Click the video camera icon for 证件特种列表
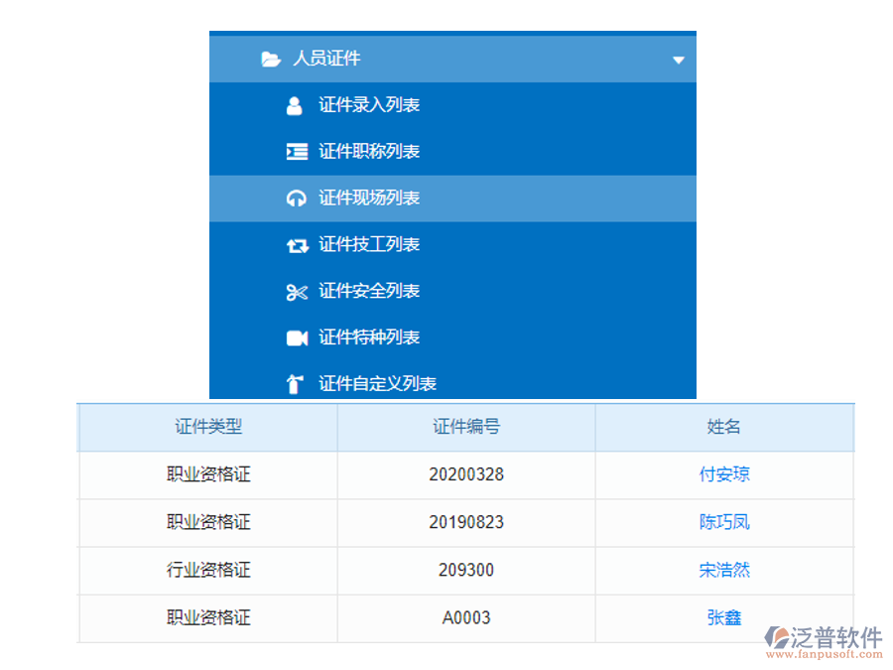Image resolution: width=893 pixels, height=670 pixels. tap(297, 338)
